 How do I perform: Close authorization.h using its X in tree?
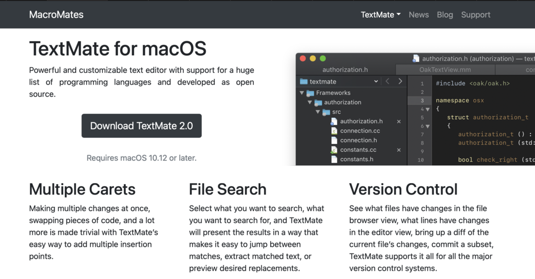pos(399,122)
